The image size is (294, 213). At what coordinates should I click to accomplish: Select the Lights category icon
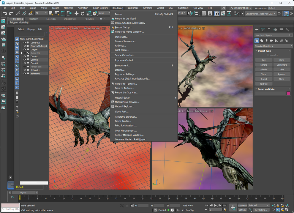[x=267, y=40]
